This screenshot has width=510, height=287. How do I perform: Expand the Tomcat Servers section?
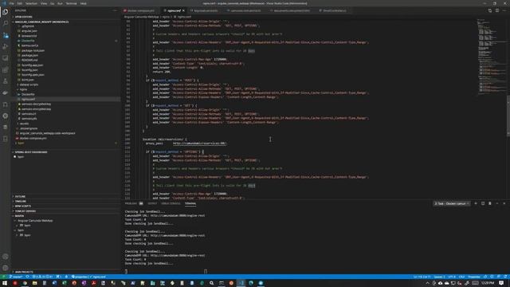click(x=25, y=210)
